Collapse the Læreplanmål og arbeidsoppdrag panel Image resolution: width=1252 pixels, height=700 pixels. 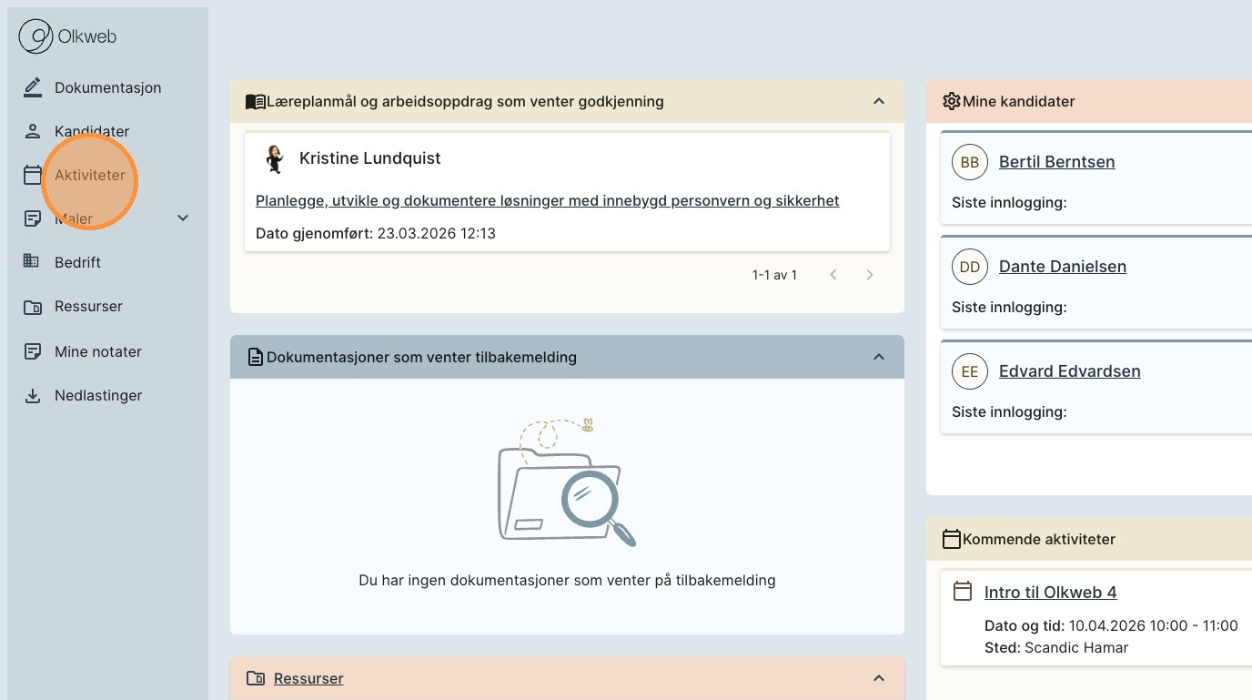879,101
